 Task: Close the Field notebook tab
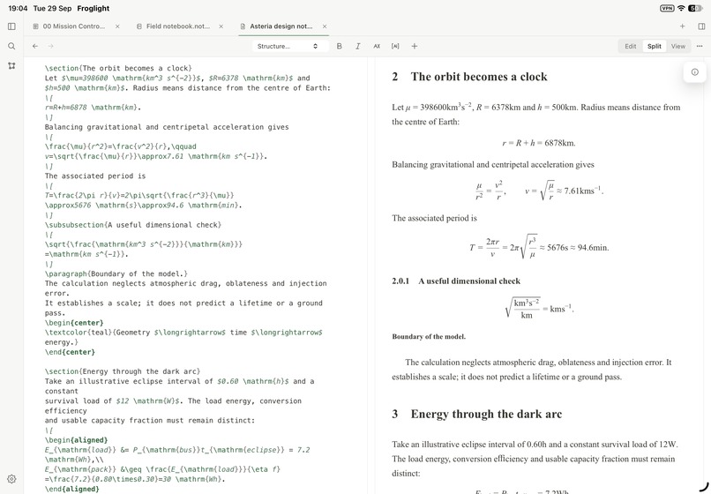click(x=221, y=26)
